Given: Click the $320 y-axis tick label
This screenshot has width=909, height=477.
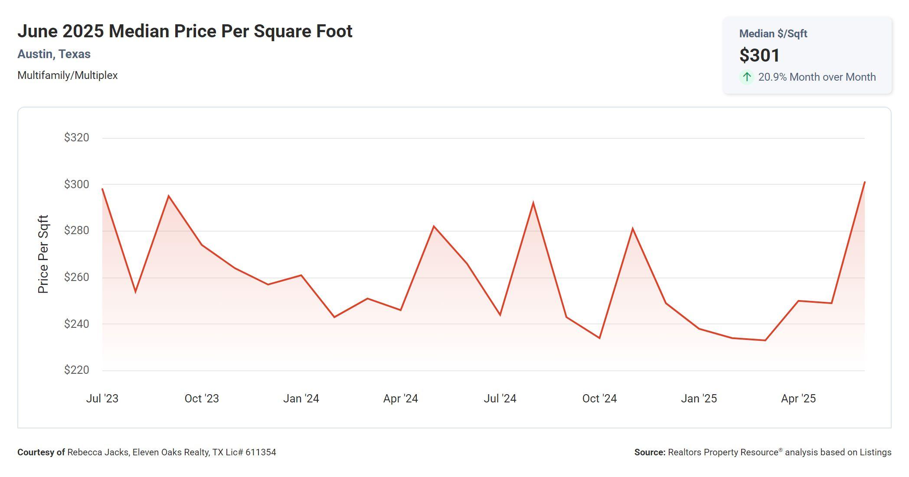Looking at the screenshot, I should coord(76,138).
